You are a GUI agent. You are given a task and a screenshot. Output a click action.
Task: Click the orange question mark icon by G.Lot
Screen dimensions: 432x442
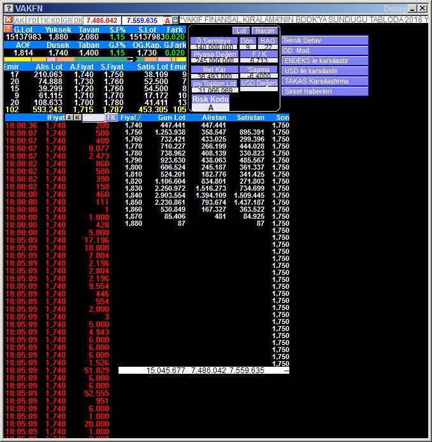[x=8, y=29]
